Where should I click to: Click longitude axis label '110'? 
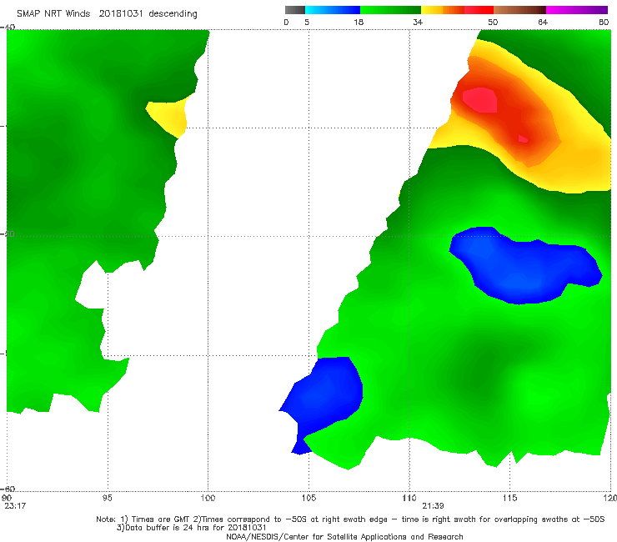[409, 498]
